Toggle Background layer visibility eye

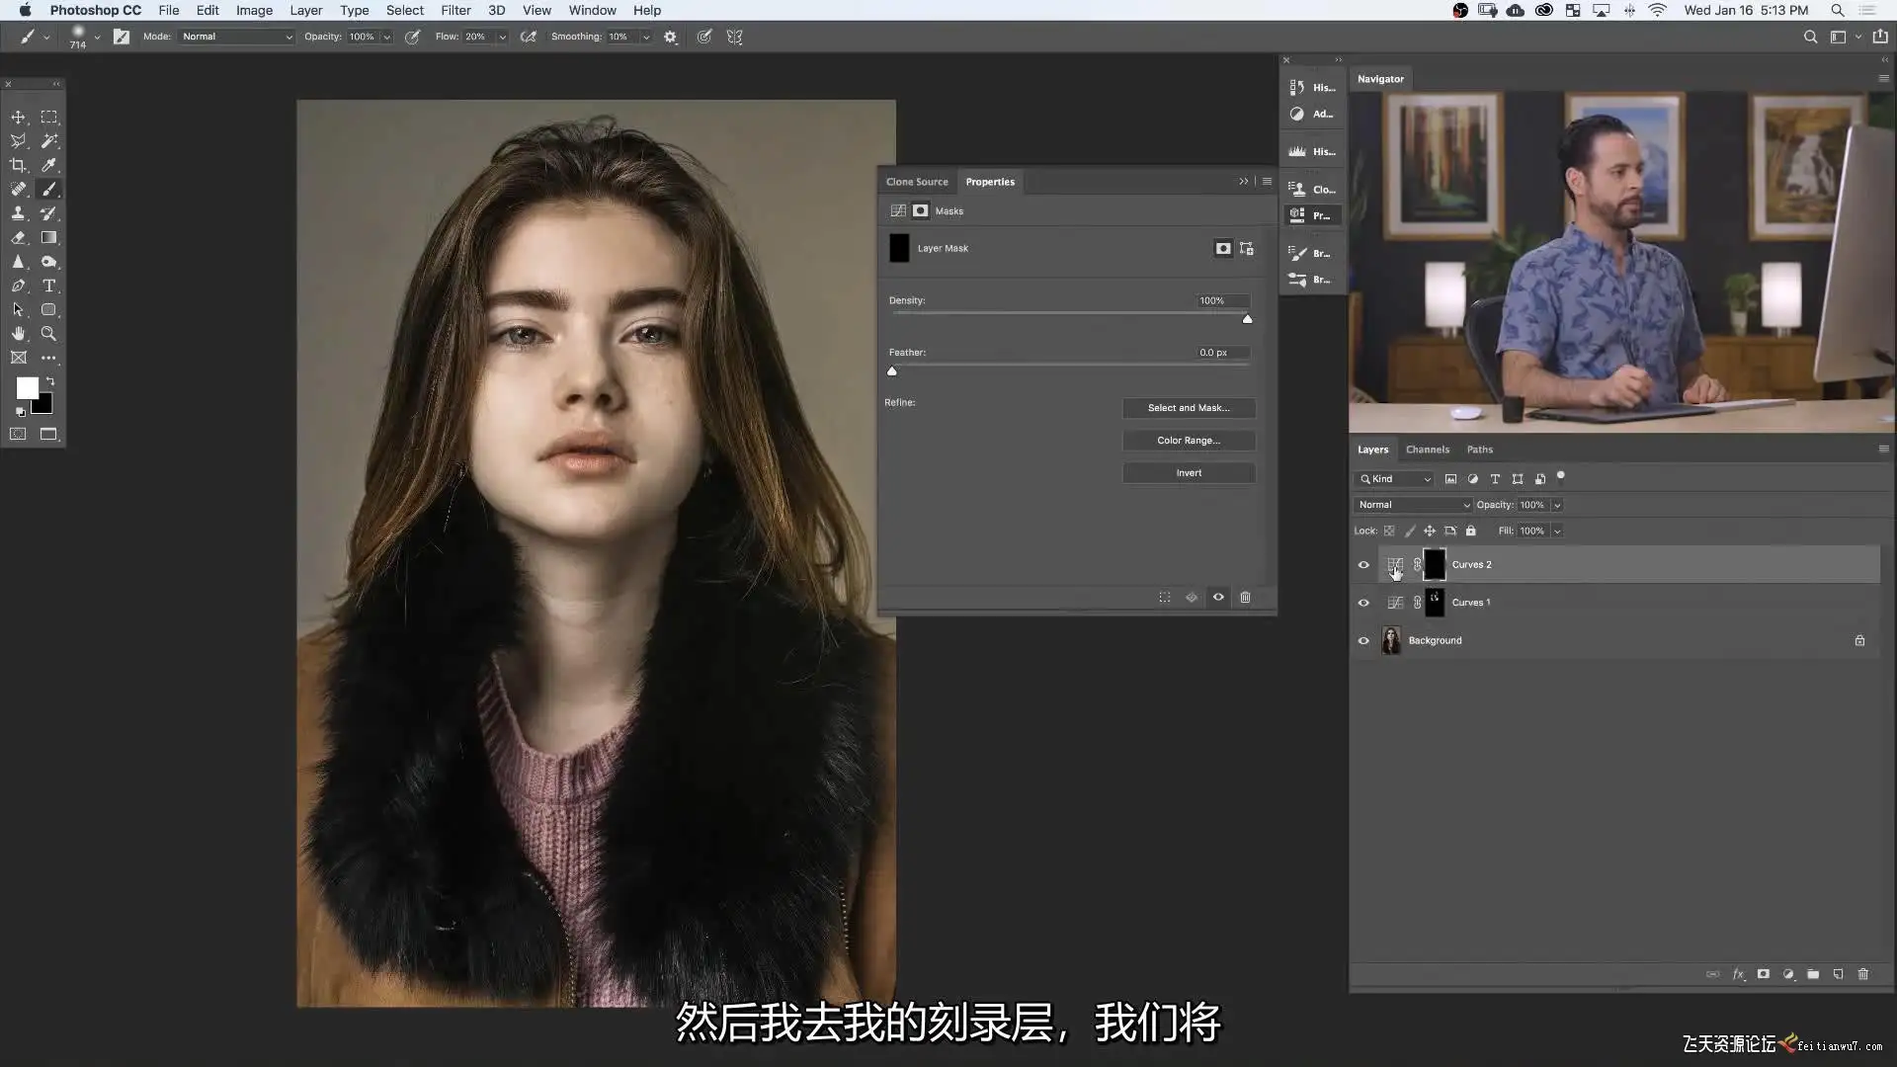tap(1363, 641)
